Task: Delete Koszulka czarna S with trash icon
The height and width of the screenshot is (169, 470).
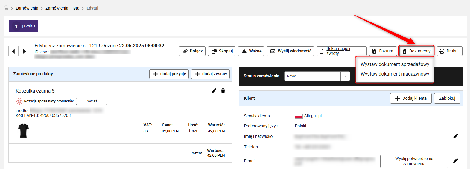Action: [x=223, y=91]
